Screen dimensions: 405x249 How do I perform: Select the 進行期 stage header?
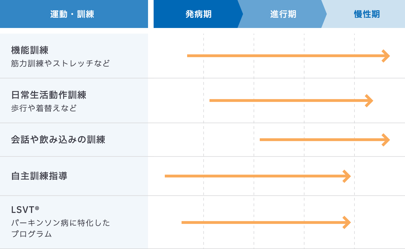click(283, 14)
